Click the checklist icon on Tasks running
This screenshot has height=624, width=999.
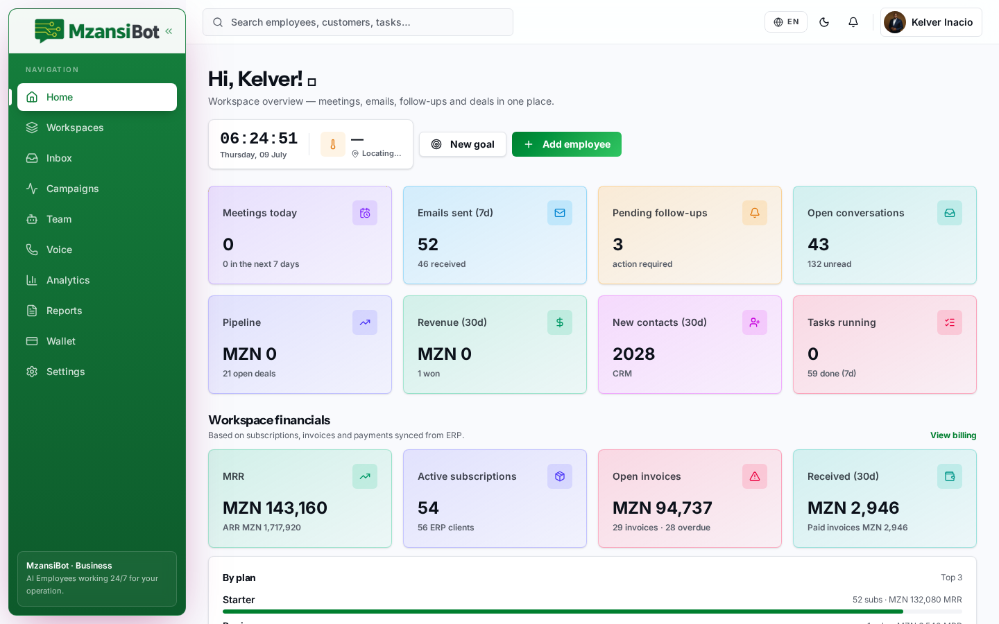[x=950, y=322]
